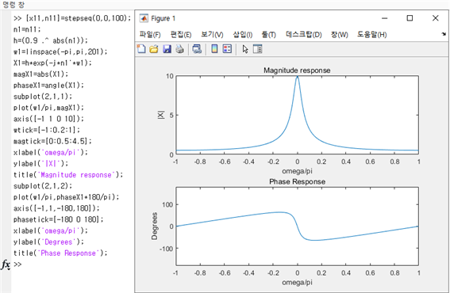Viewport: 450px width, 293px height.
Task: Open the 데스크탑(D) menu
Action: click(303, 35)
